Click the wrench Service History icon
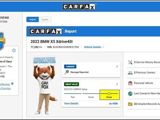Screen dimensions: 160x120 pyautogui.click(x=130, y=62)
